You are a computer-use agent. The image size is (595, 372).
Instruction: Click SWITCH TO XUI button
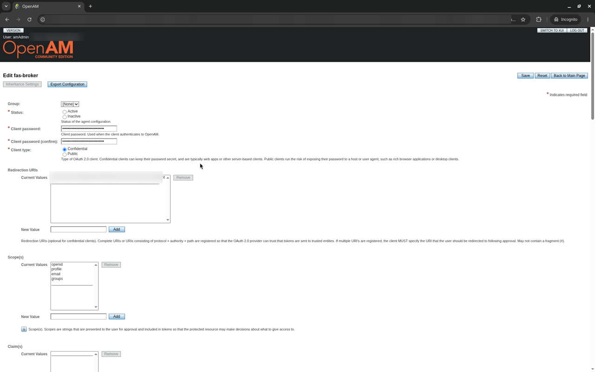click(x=552, y=30)
